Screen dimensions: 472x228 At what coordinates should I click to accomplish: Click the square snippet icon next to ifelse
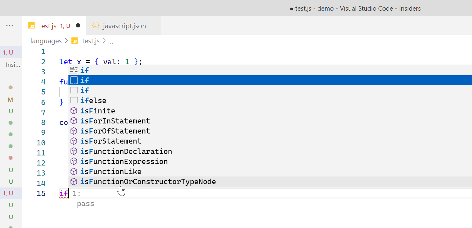[x=74, y=100]
